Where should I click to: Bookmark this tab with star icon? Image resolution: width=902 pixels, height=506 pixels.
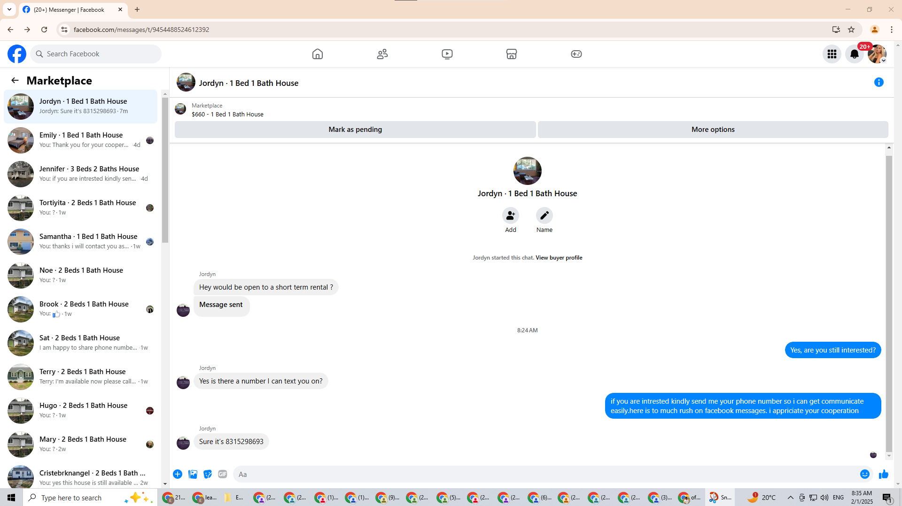(851, 30)
